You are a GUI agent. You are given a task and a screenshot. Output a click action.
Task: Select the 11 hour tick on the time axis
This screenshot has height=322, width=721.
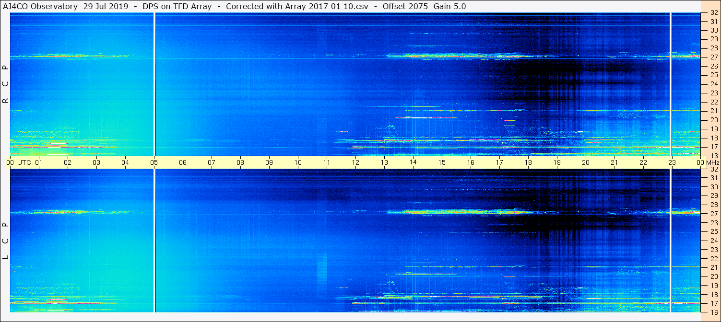tap(327, 162)
